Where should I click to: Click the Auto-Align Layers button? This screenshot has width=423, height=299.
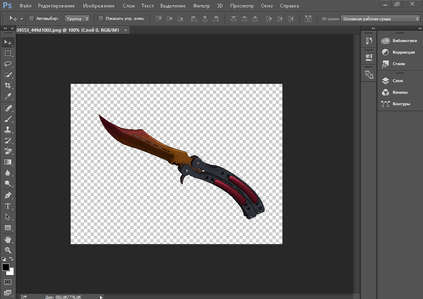point(308,19)
